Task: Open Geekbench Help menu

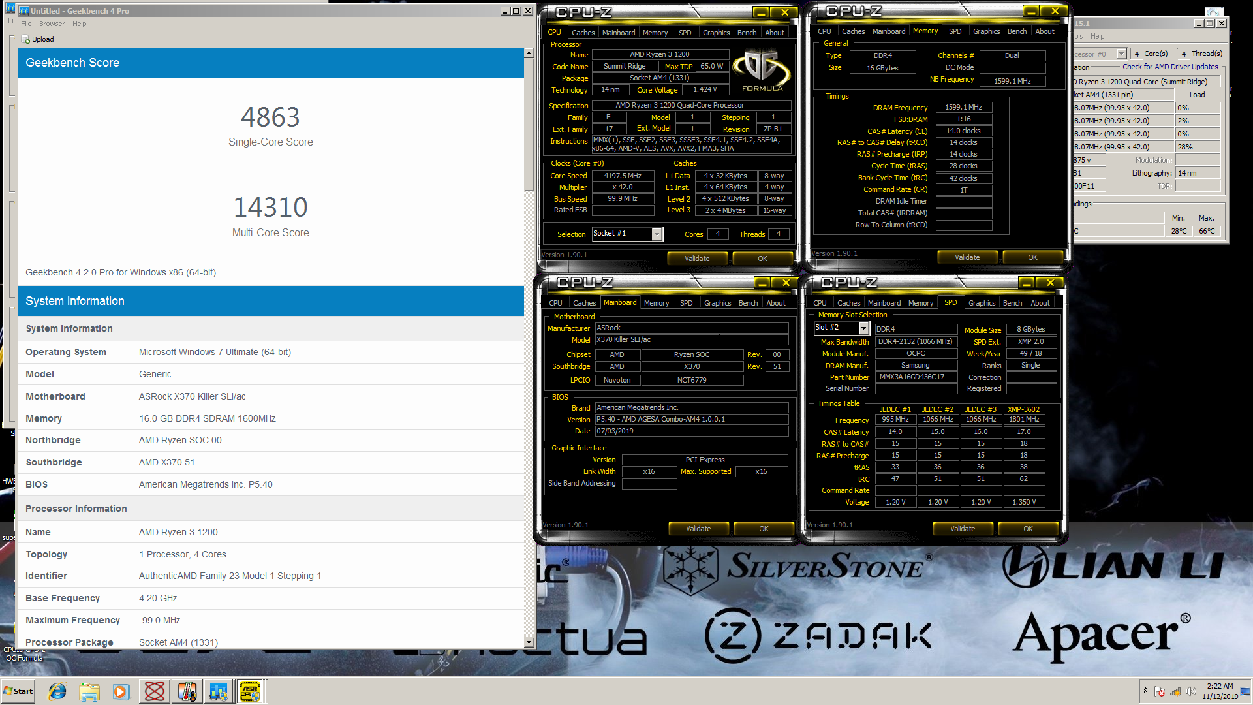Action: point(80,23)
